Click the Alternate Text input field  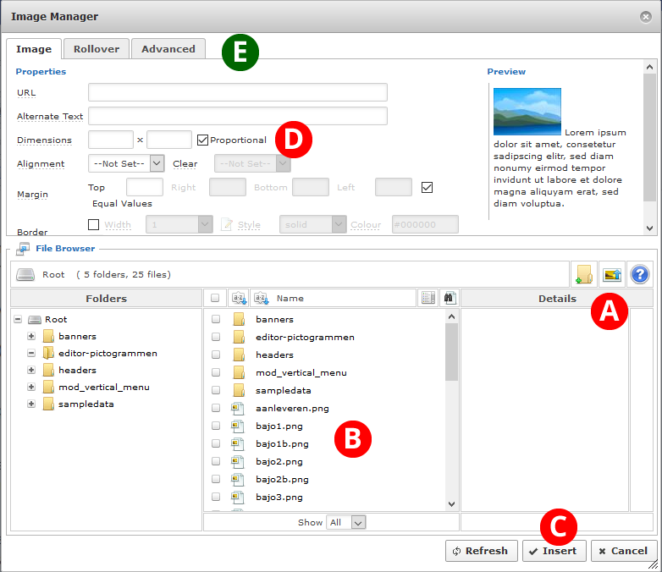[x=238, y=116]
